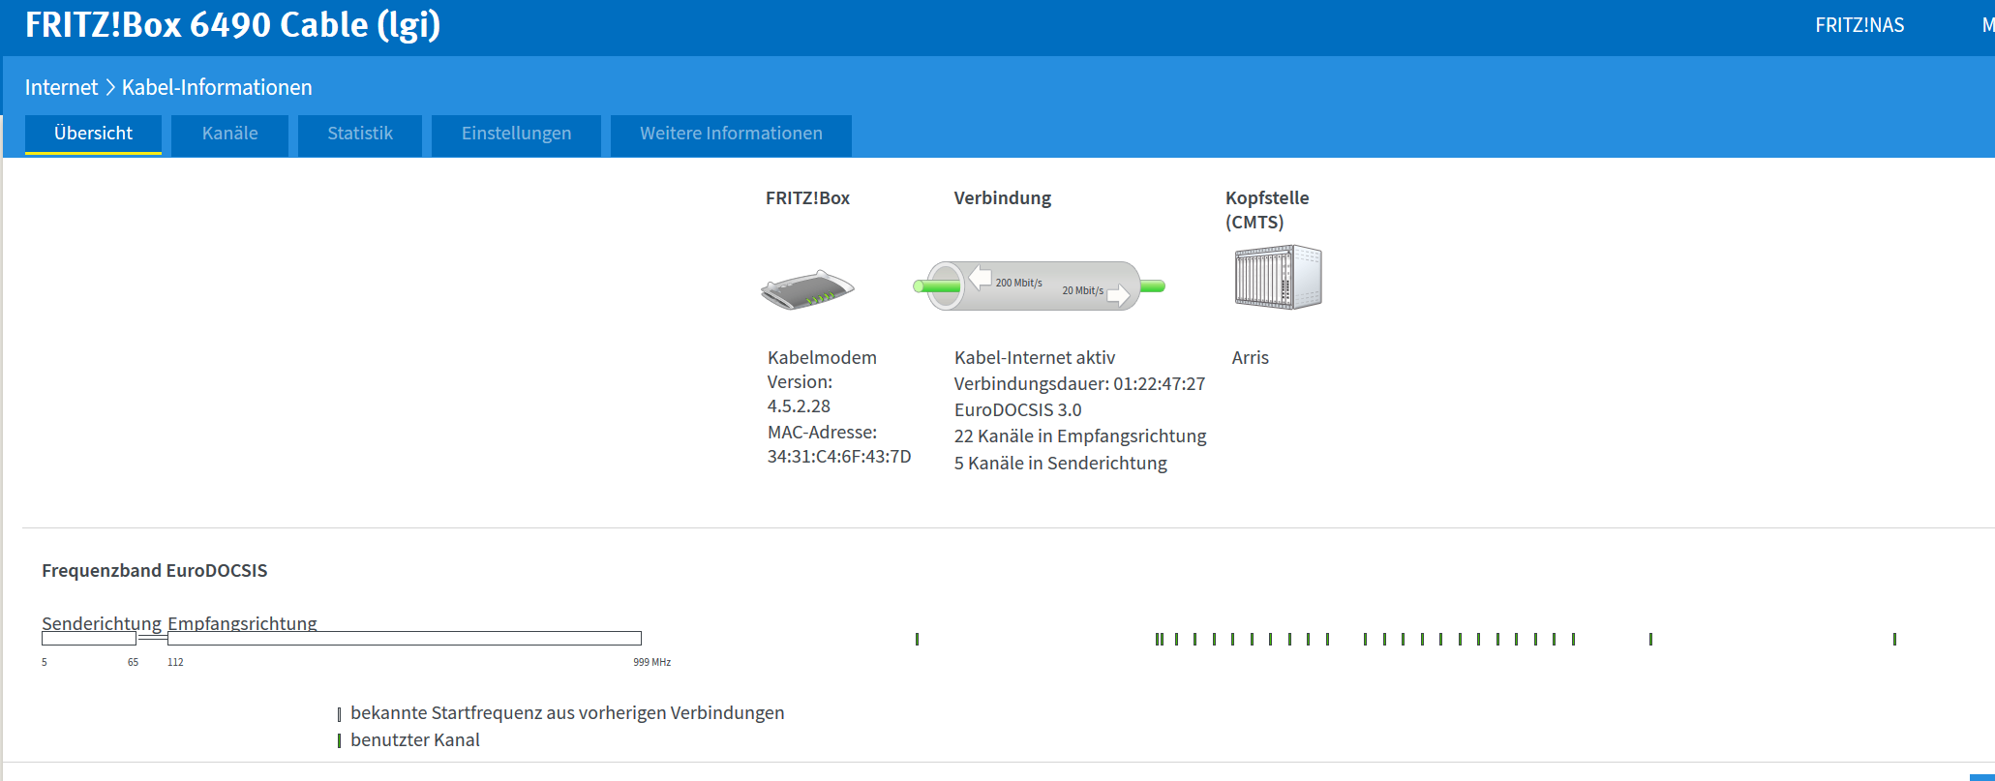Open FRITZ!NAS from the header

click(1859, 25)
